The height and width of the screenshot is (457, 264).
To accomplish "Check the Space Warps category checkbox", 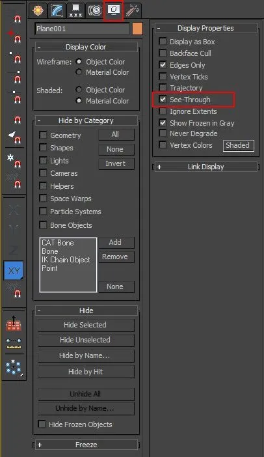I will (x=43, y=199).
